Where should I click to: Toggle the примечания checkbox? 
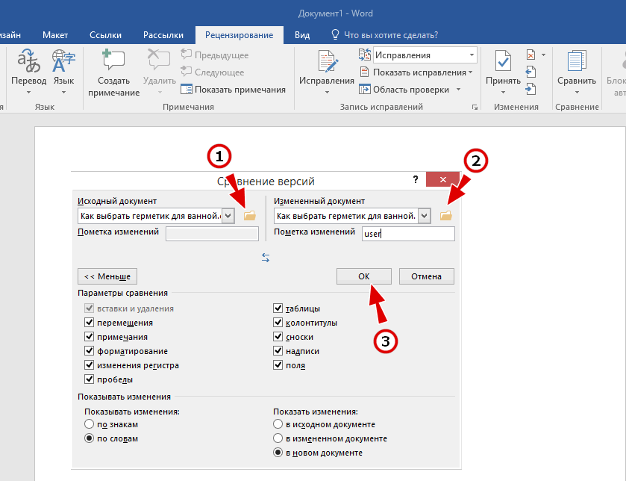[x=89, y=337]
